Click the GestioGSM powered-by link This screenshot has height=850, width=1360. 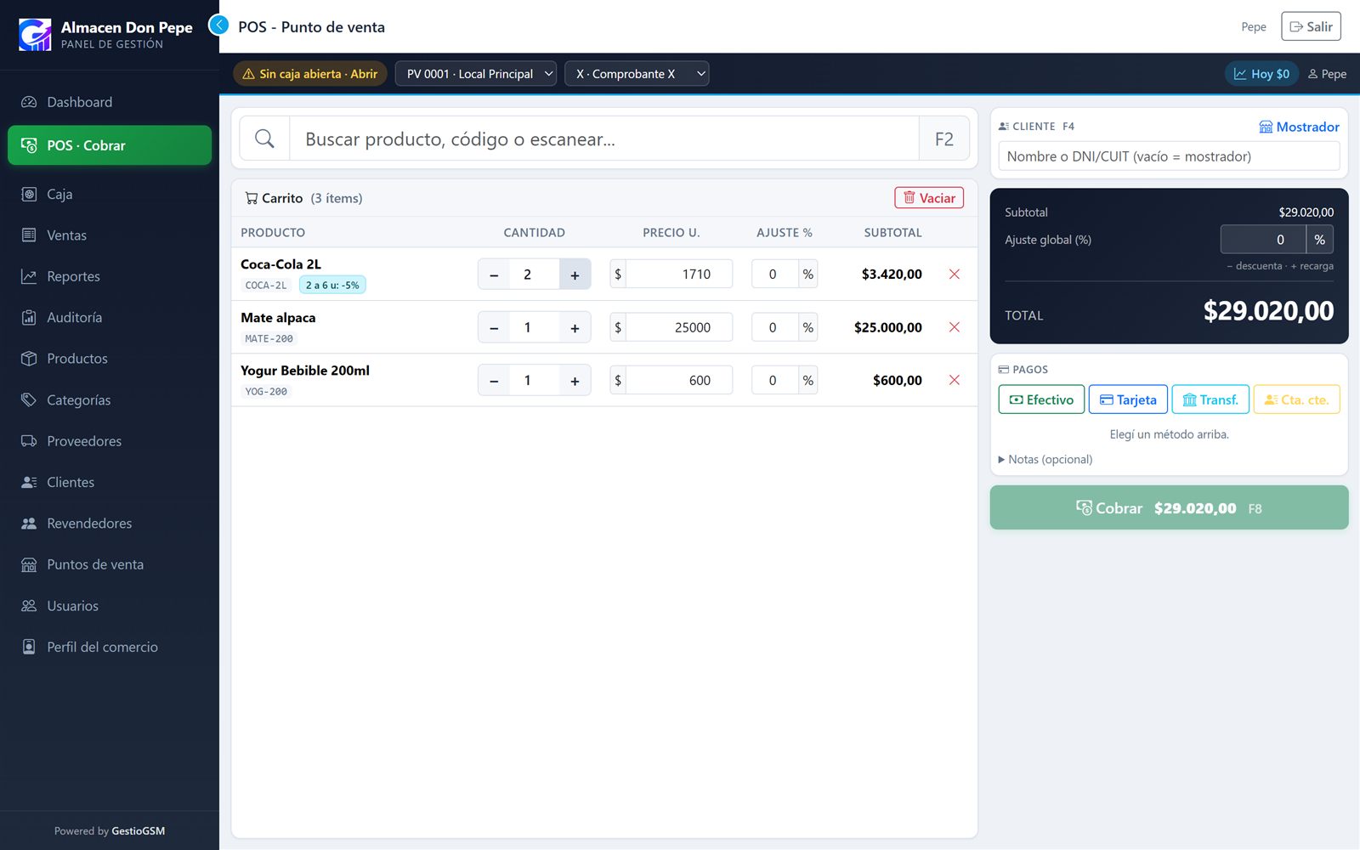138,831
